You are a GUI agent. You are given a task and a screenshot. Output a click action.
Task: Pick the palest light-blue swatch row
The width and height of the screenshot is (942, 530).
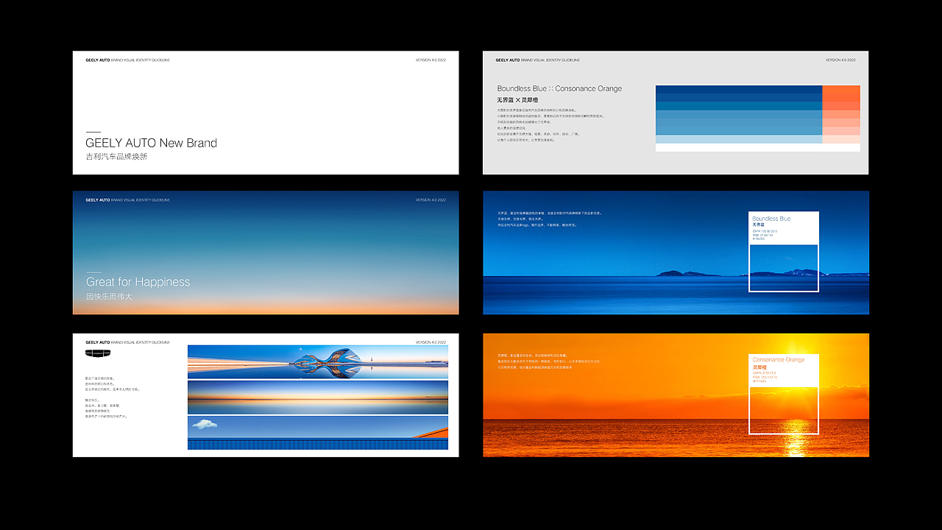[x=739, y=139]
